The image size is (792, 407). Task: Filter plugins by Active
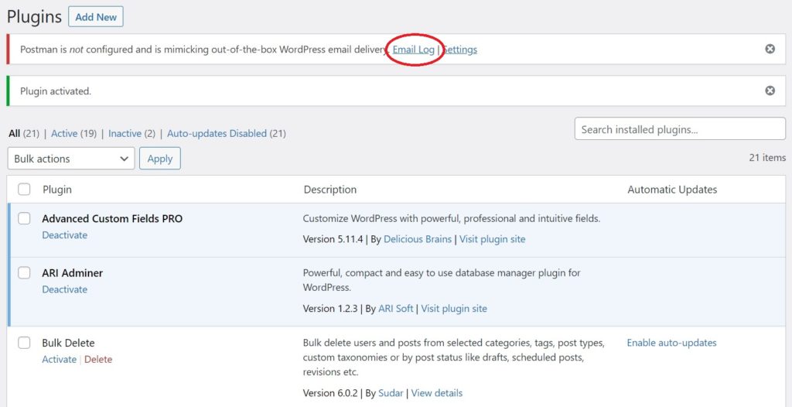[x=64, y=134]
